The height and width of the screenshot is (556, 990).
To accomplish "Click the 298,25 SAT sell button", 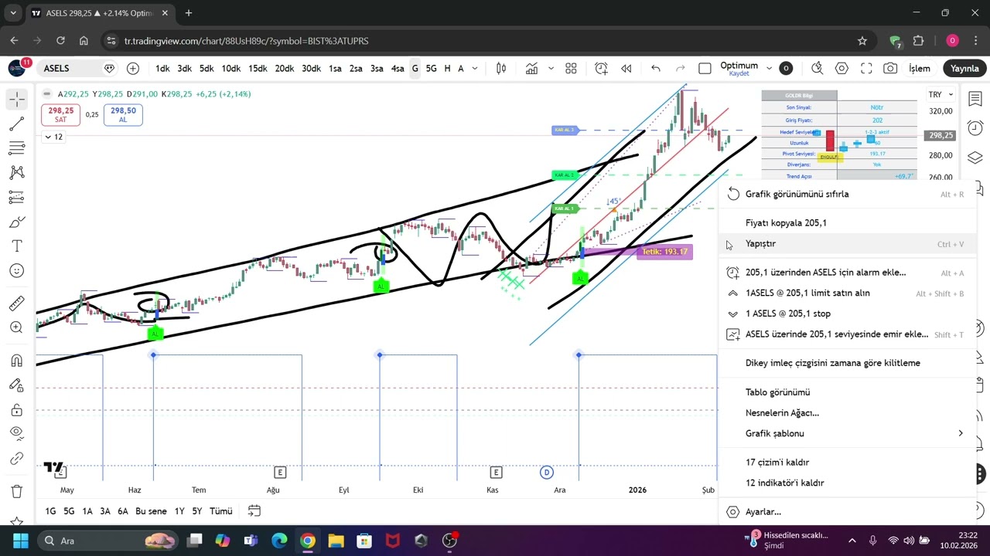I will 61,114.
